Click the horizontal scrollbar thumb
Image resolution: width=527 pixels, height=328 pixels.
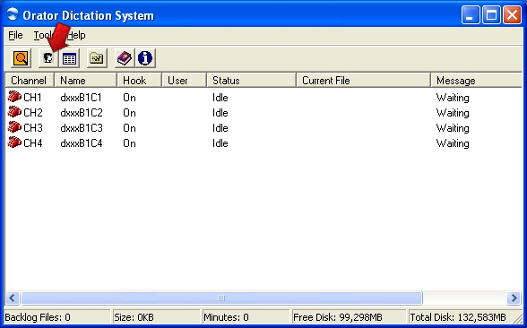click(x=221, y=298)
